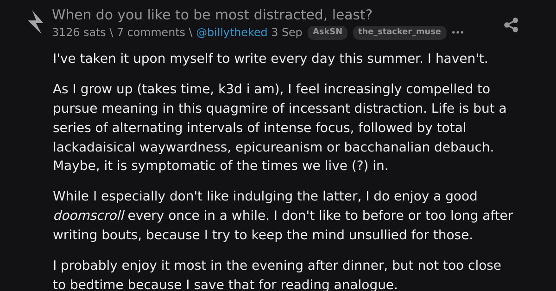Image resolution: width=556 pixels, height=291 pixels.
Task: Open the share icon menu
Action: pos(511,25)
